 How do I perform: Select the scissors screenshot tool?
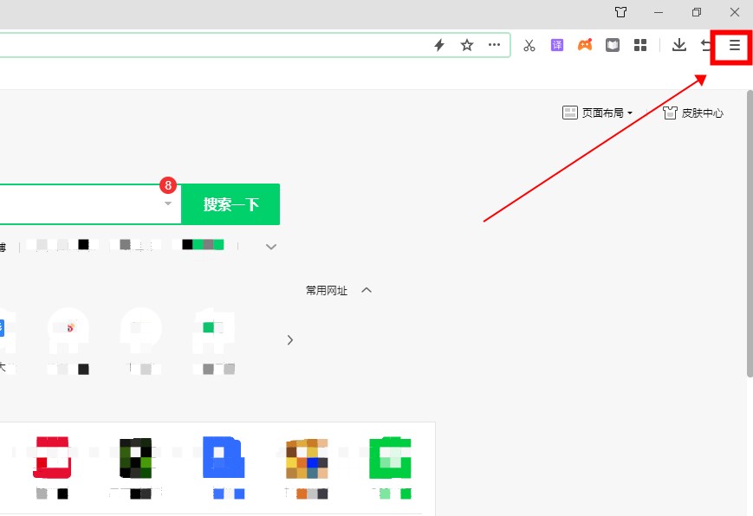(529, 45)
